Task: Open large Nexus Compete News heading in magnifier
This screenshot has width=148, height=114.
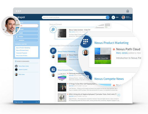Action: coord(109,79)
